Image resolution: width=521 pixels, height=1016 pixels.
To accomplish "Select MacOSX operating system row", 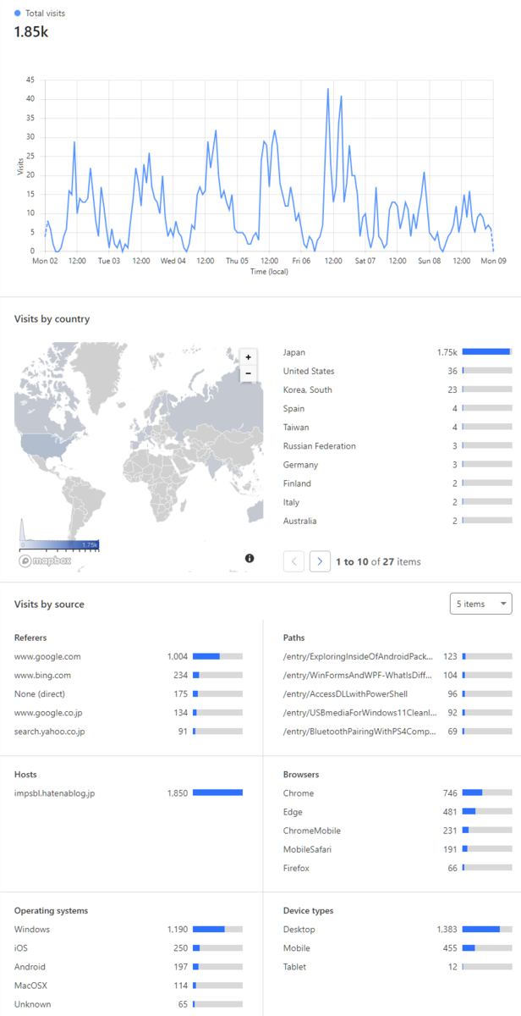I will tap(129, 986).
